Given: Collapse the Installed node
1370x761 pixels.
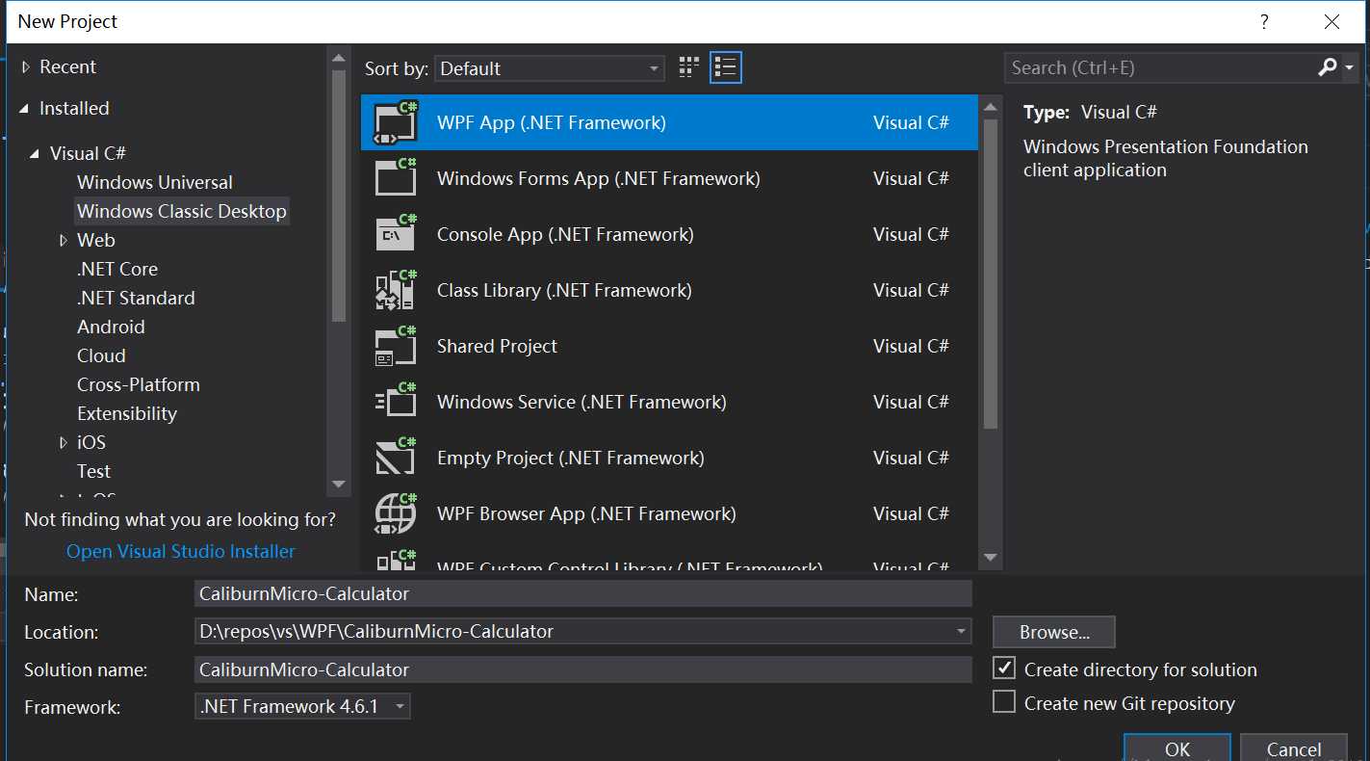Looking at the screenshot, I should 25,109.
